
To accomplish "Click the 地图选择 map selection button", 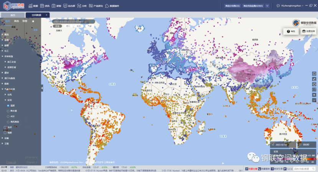I will pos(308,31).
